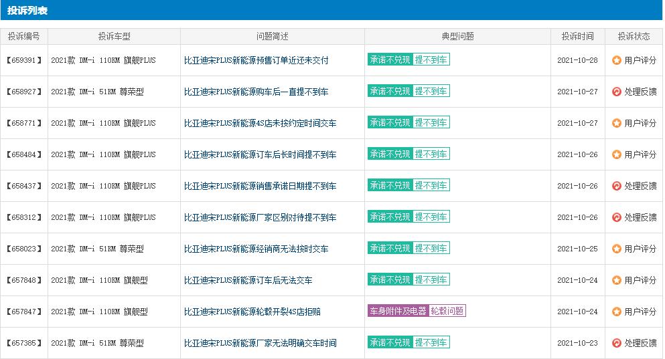Screen dimensions: 665x359
Task: Click the 用户评分 star icon for complaint 658484
Action: 617,154
